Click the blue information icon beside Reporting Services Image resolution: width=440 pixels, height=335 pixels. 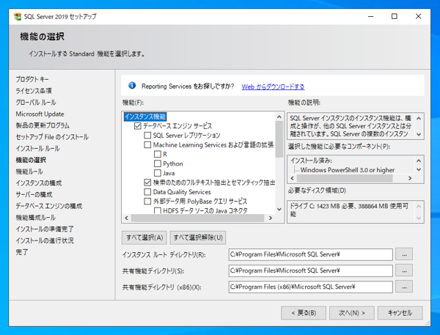coord(132,85)
